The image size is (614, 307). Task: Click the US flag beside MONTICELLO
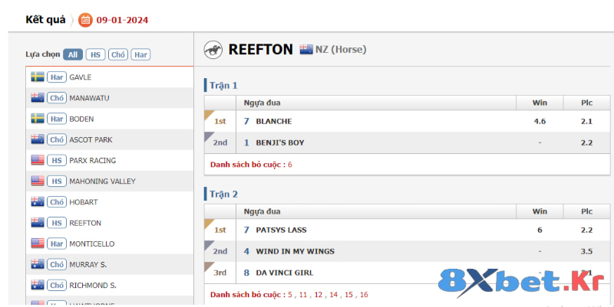coord(37,243)
